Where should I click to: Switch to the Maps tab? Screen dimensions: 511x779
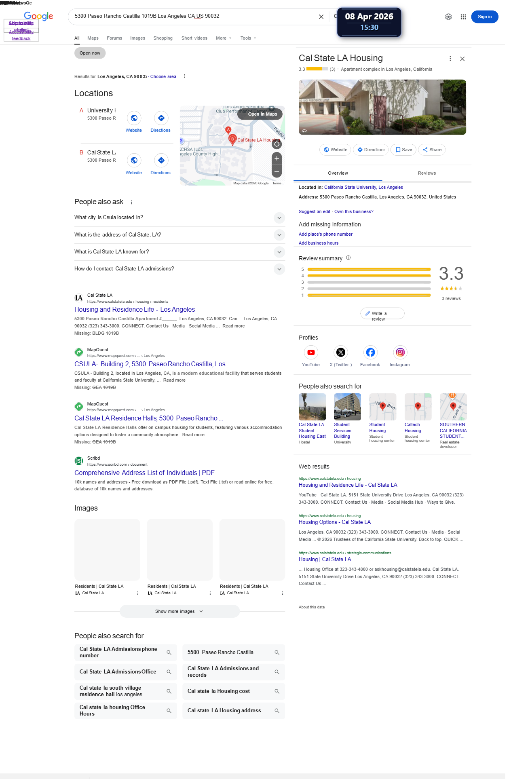(x=93, y=38)
